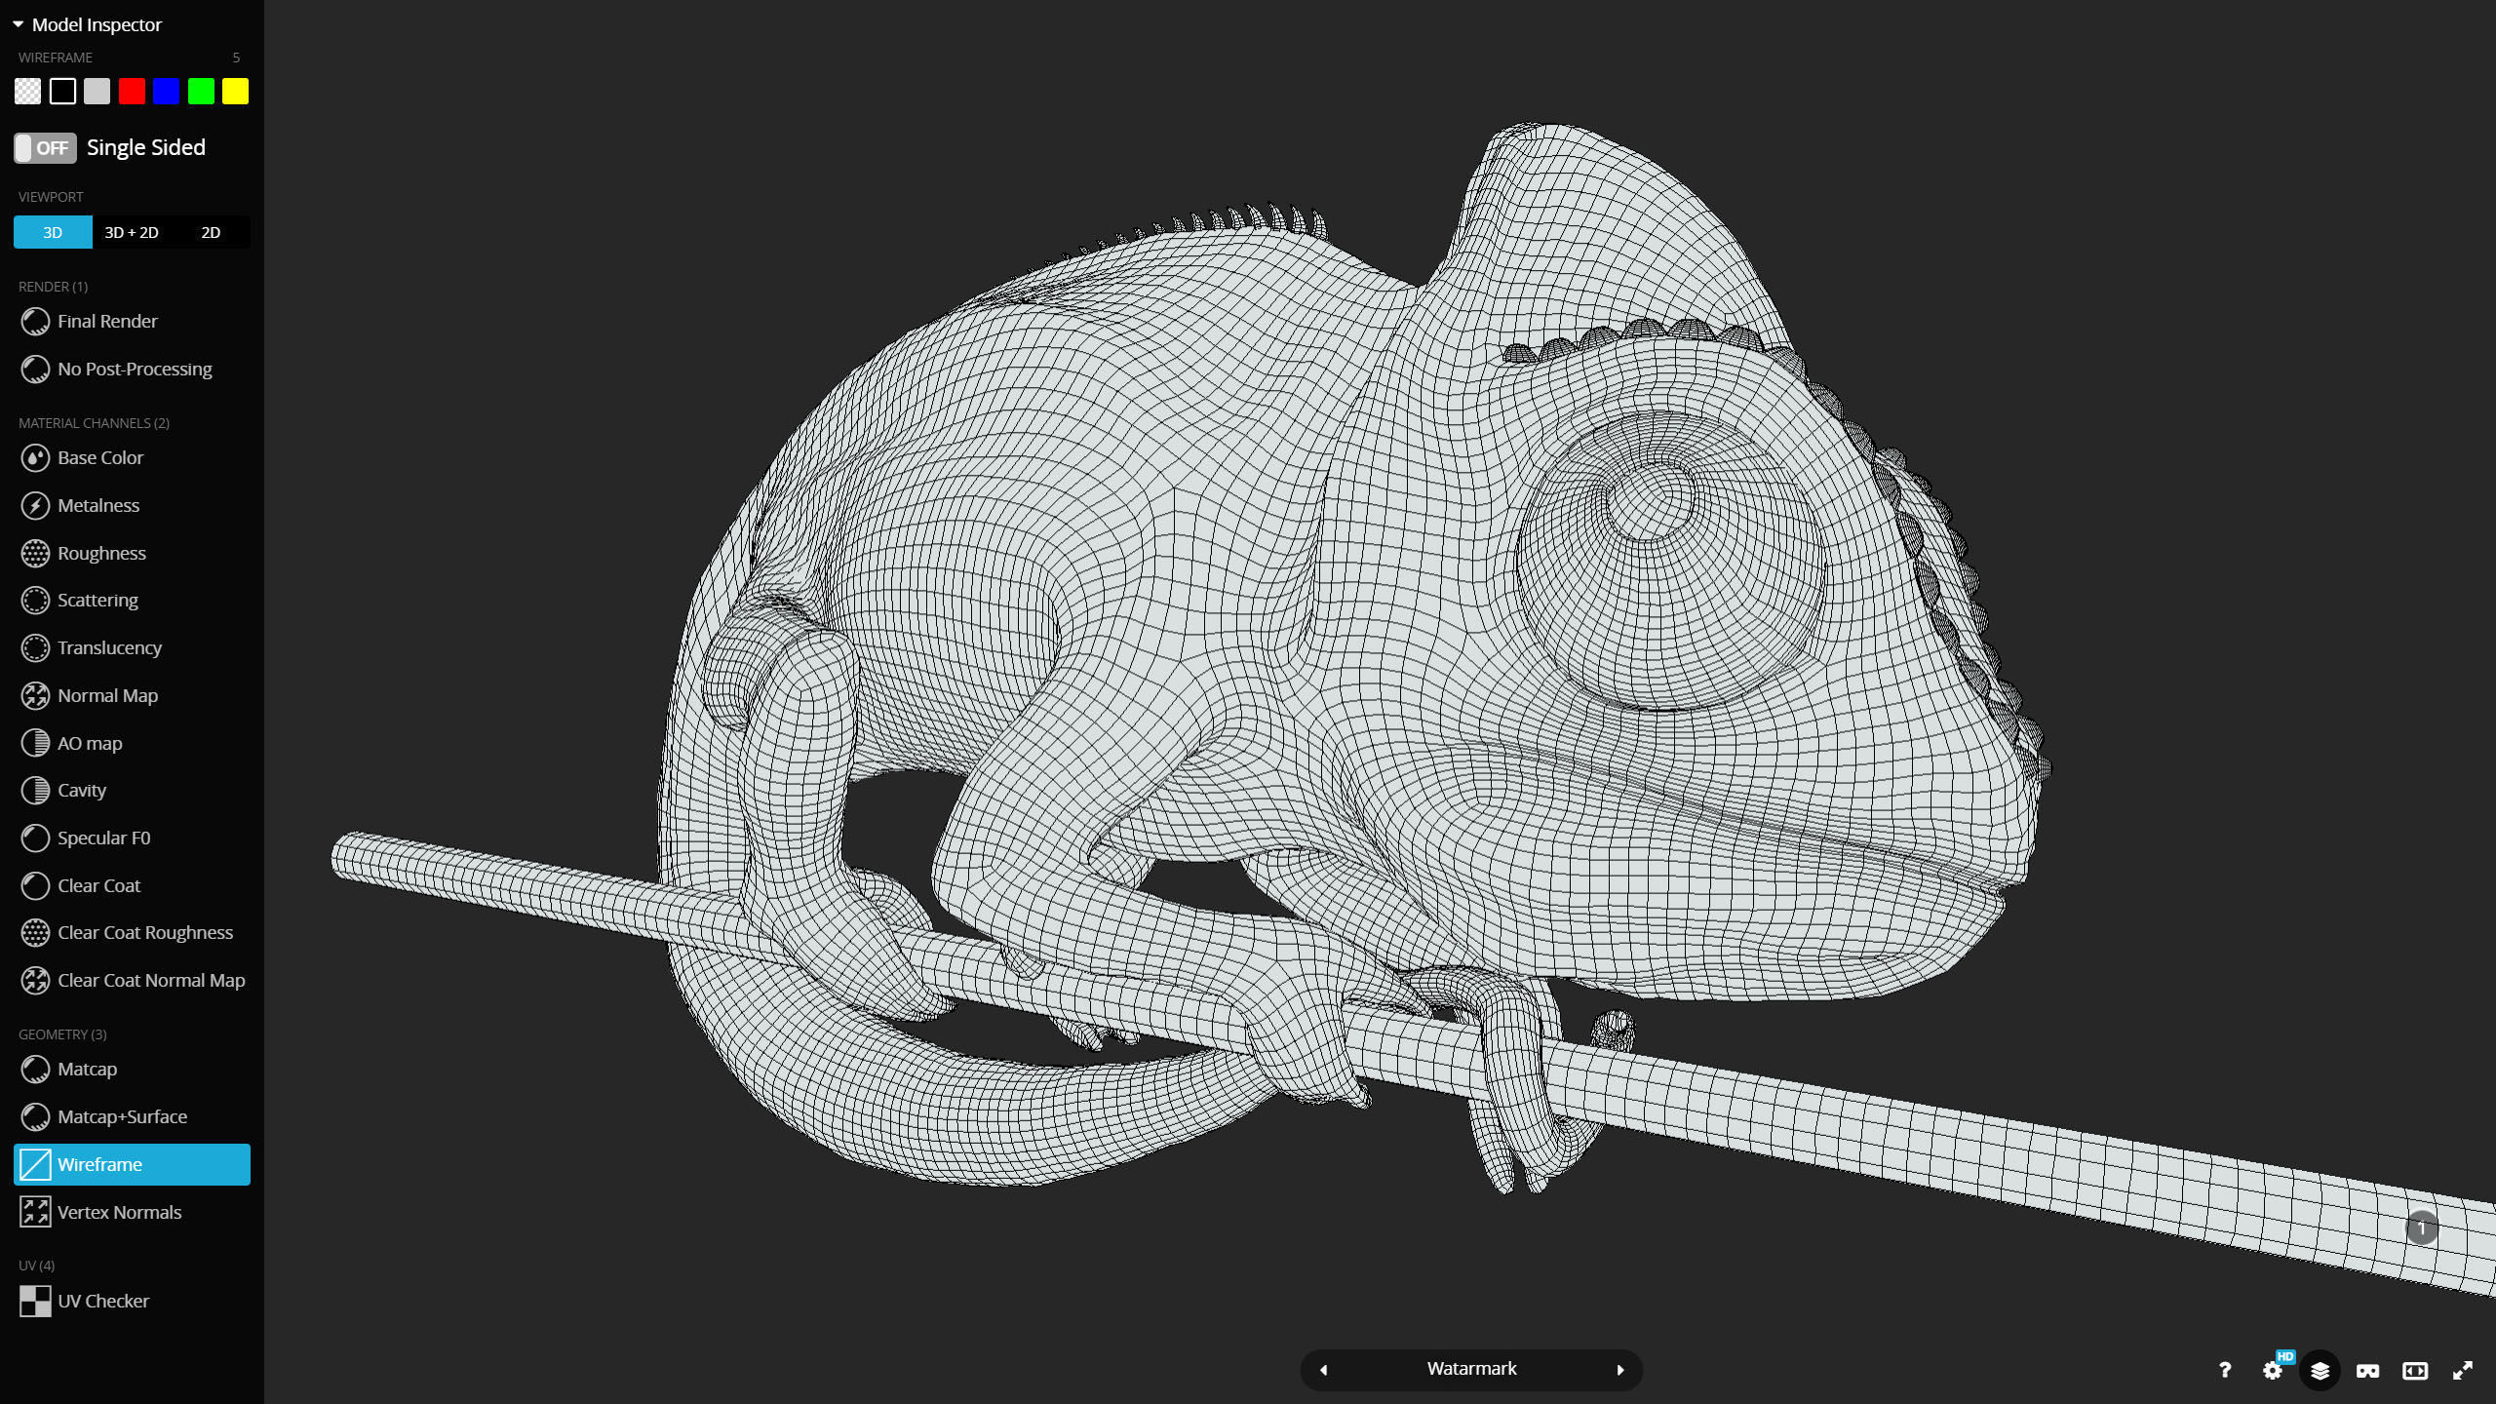Pick the black wireframe color swatch
2496x1404 pixels.
[62, 92]
